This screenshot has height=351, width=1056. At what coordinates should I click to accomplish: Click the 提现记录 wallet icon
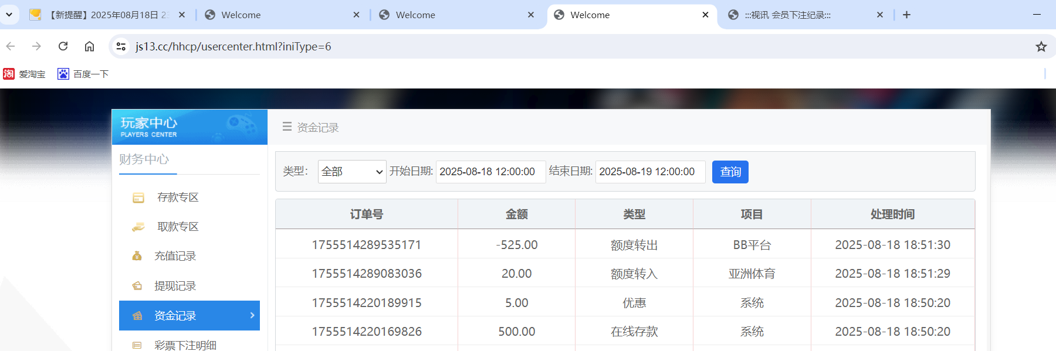pyautogui.click(x=137, y=286)
